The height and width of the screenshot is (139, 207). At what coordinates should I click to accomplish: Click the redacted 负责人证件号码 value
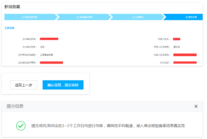[x=185, y=55]
